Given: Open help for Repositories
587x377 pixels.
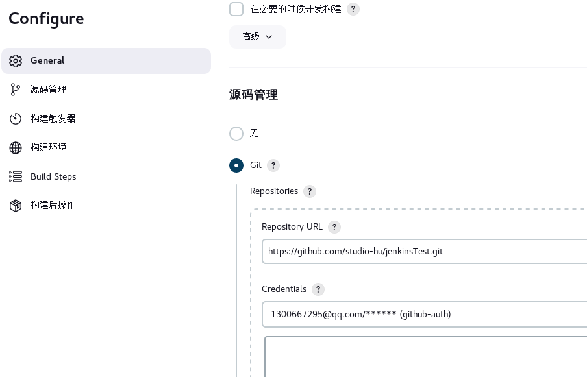Looking at the screenshot, I should pos(310,191).
